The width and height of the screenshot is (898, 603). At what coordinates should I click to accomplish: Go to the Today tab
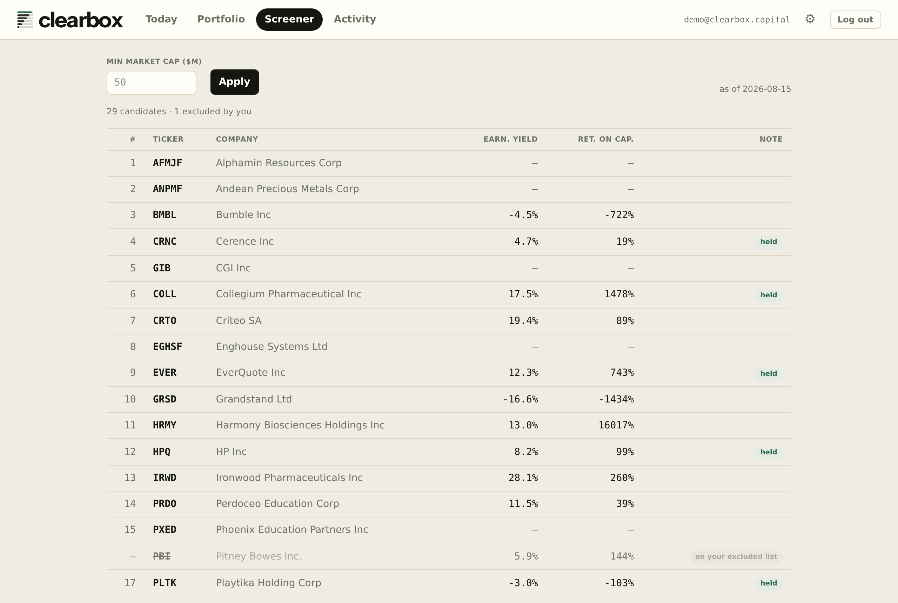click(161, 19)
